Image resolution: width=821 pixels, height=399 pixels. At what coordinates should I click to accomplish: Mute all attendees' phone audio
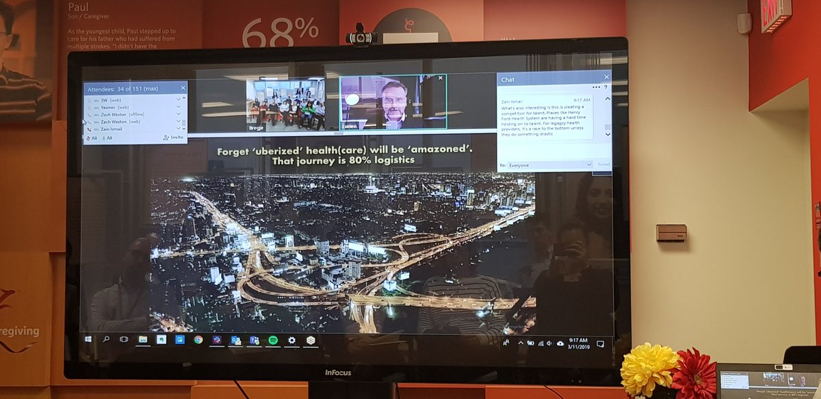[90, 137]
